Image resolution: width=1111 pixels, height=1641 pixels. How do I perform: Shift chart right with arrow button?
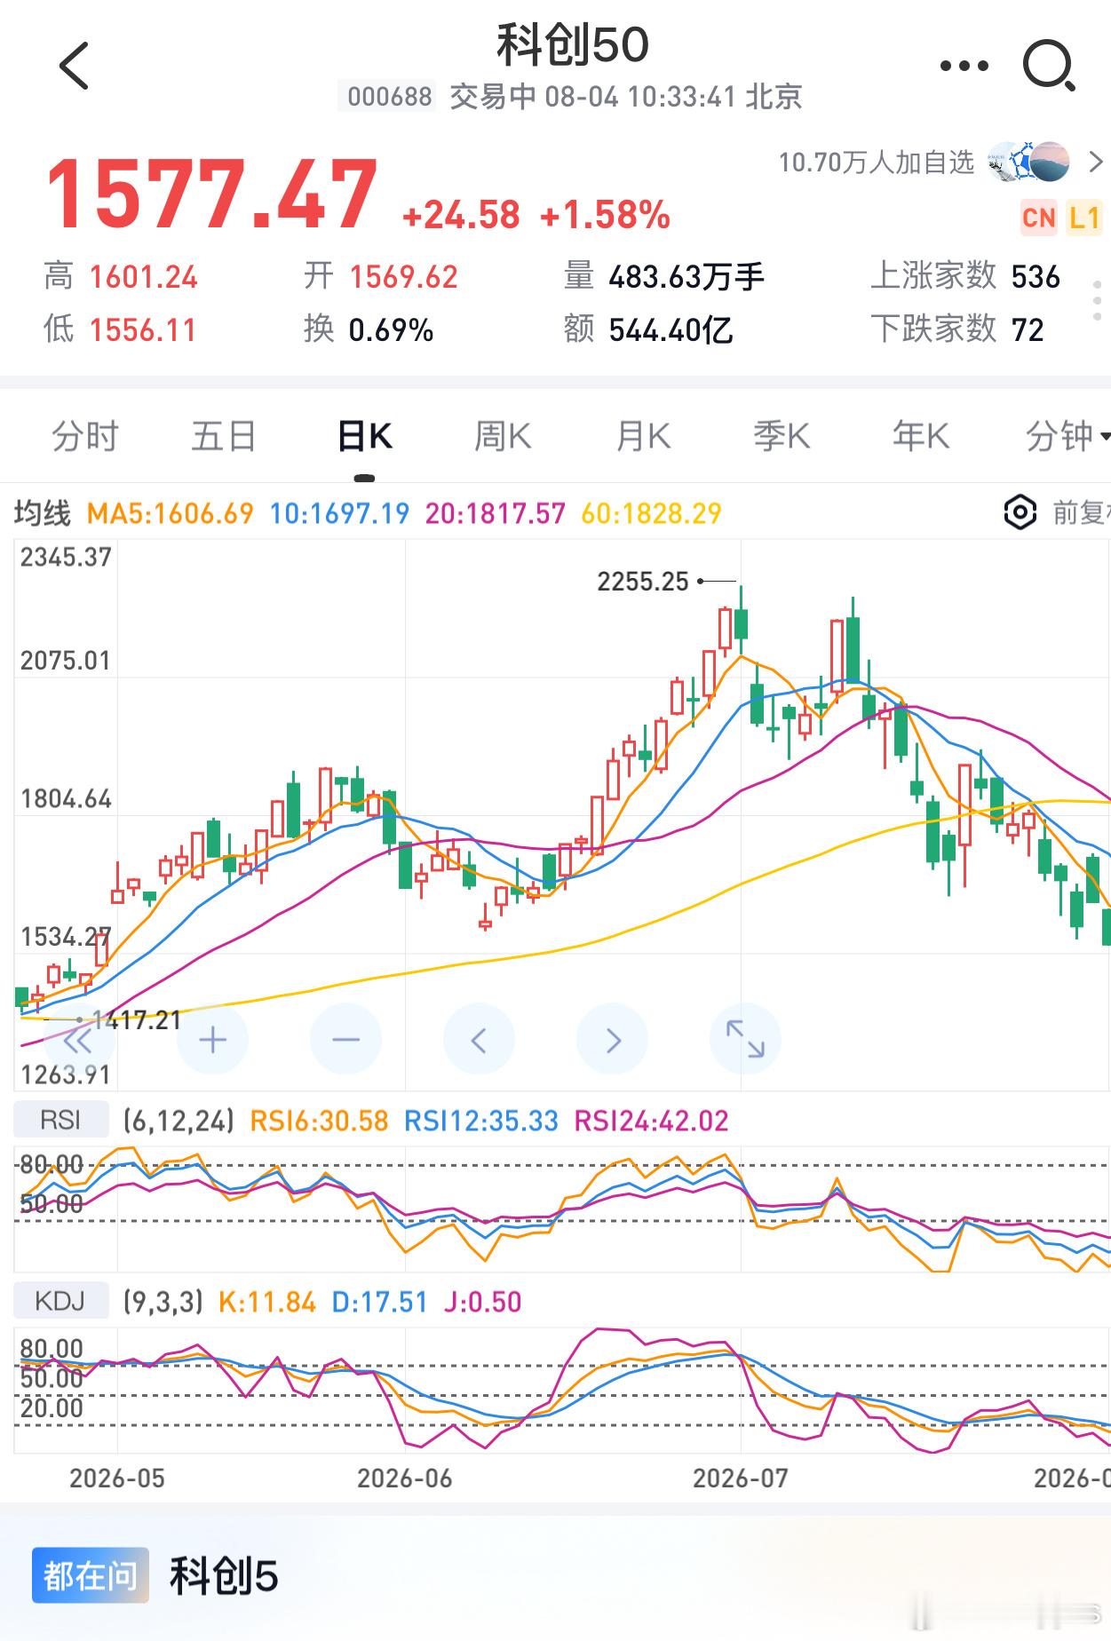[612, 1040]
